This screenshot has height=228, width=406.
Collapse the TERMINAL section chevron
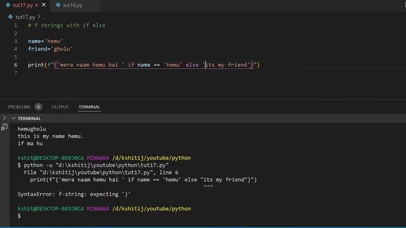13,118
